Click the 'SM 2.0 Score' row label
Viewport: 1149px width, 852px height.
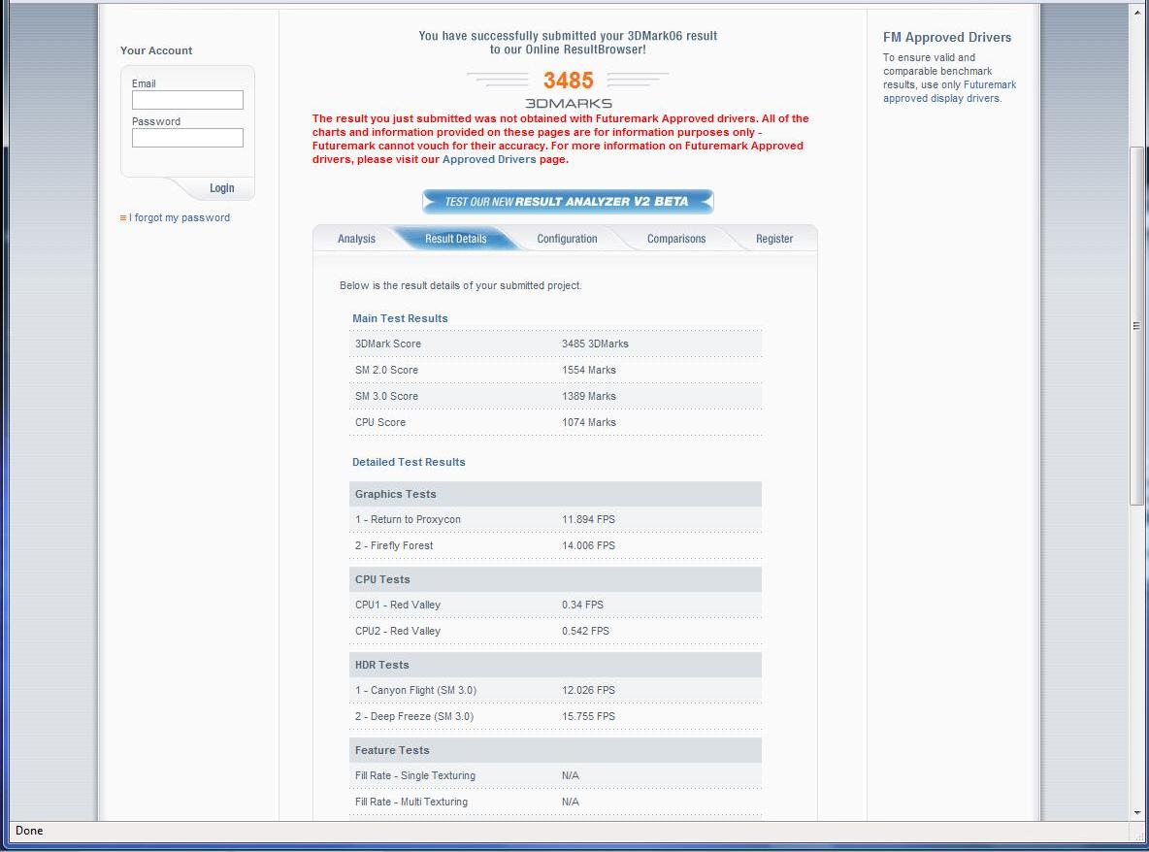[x=386, y=370]
